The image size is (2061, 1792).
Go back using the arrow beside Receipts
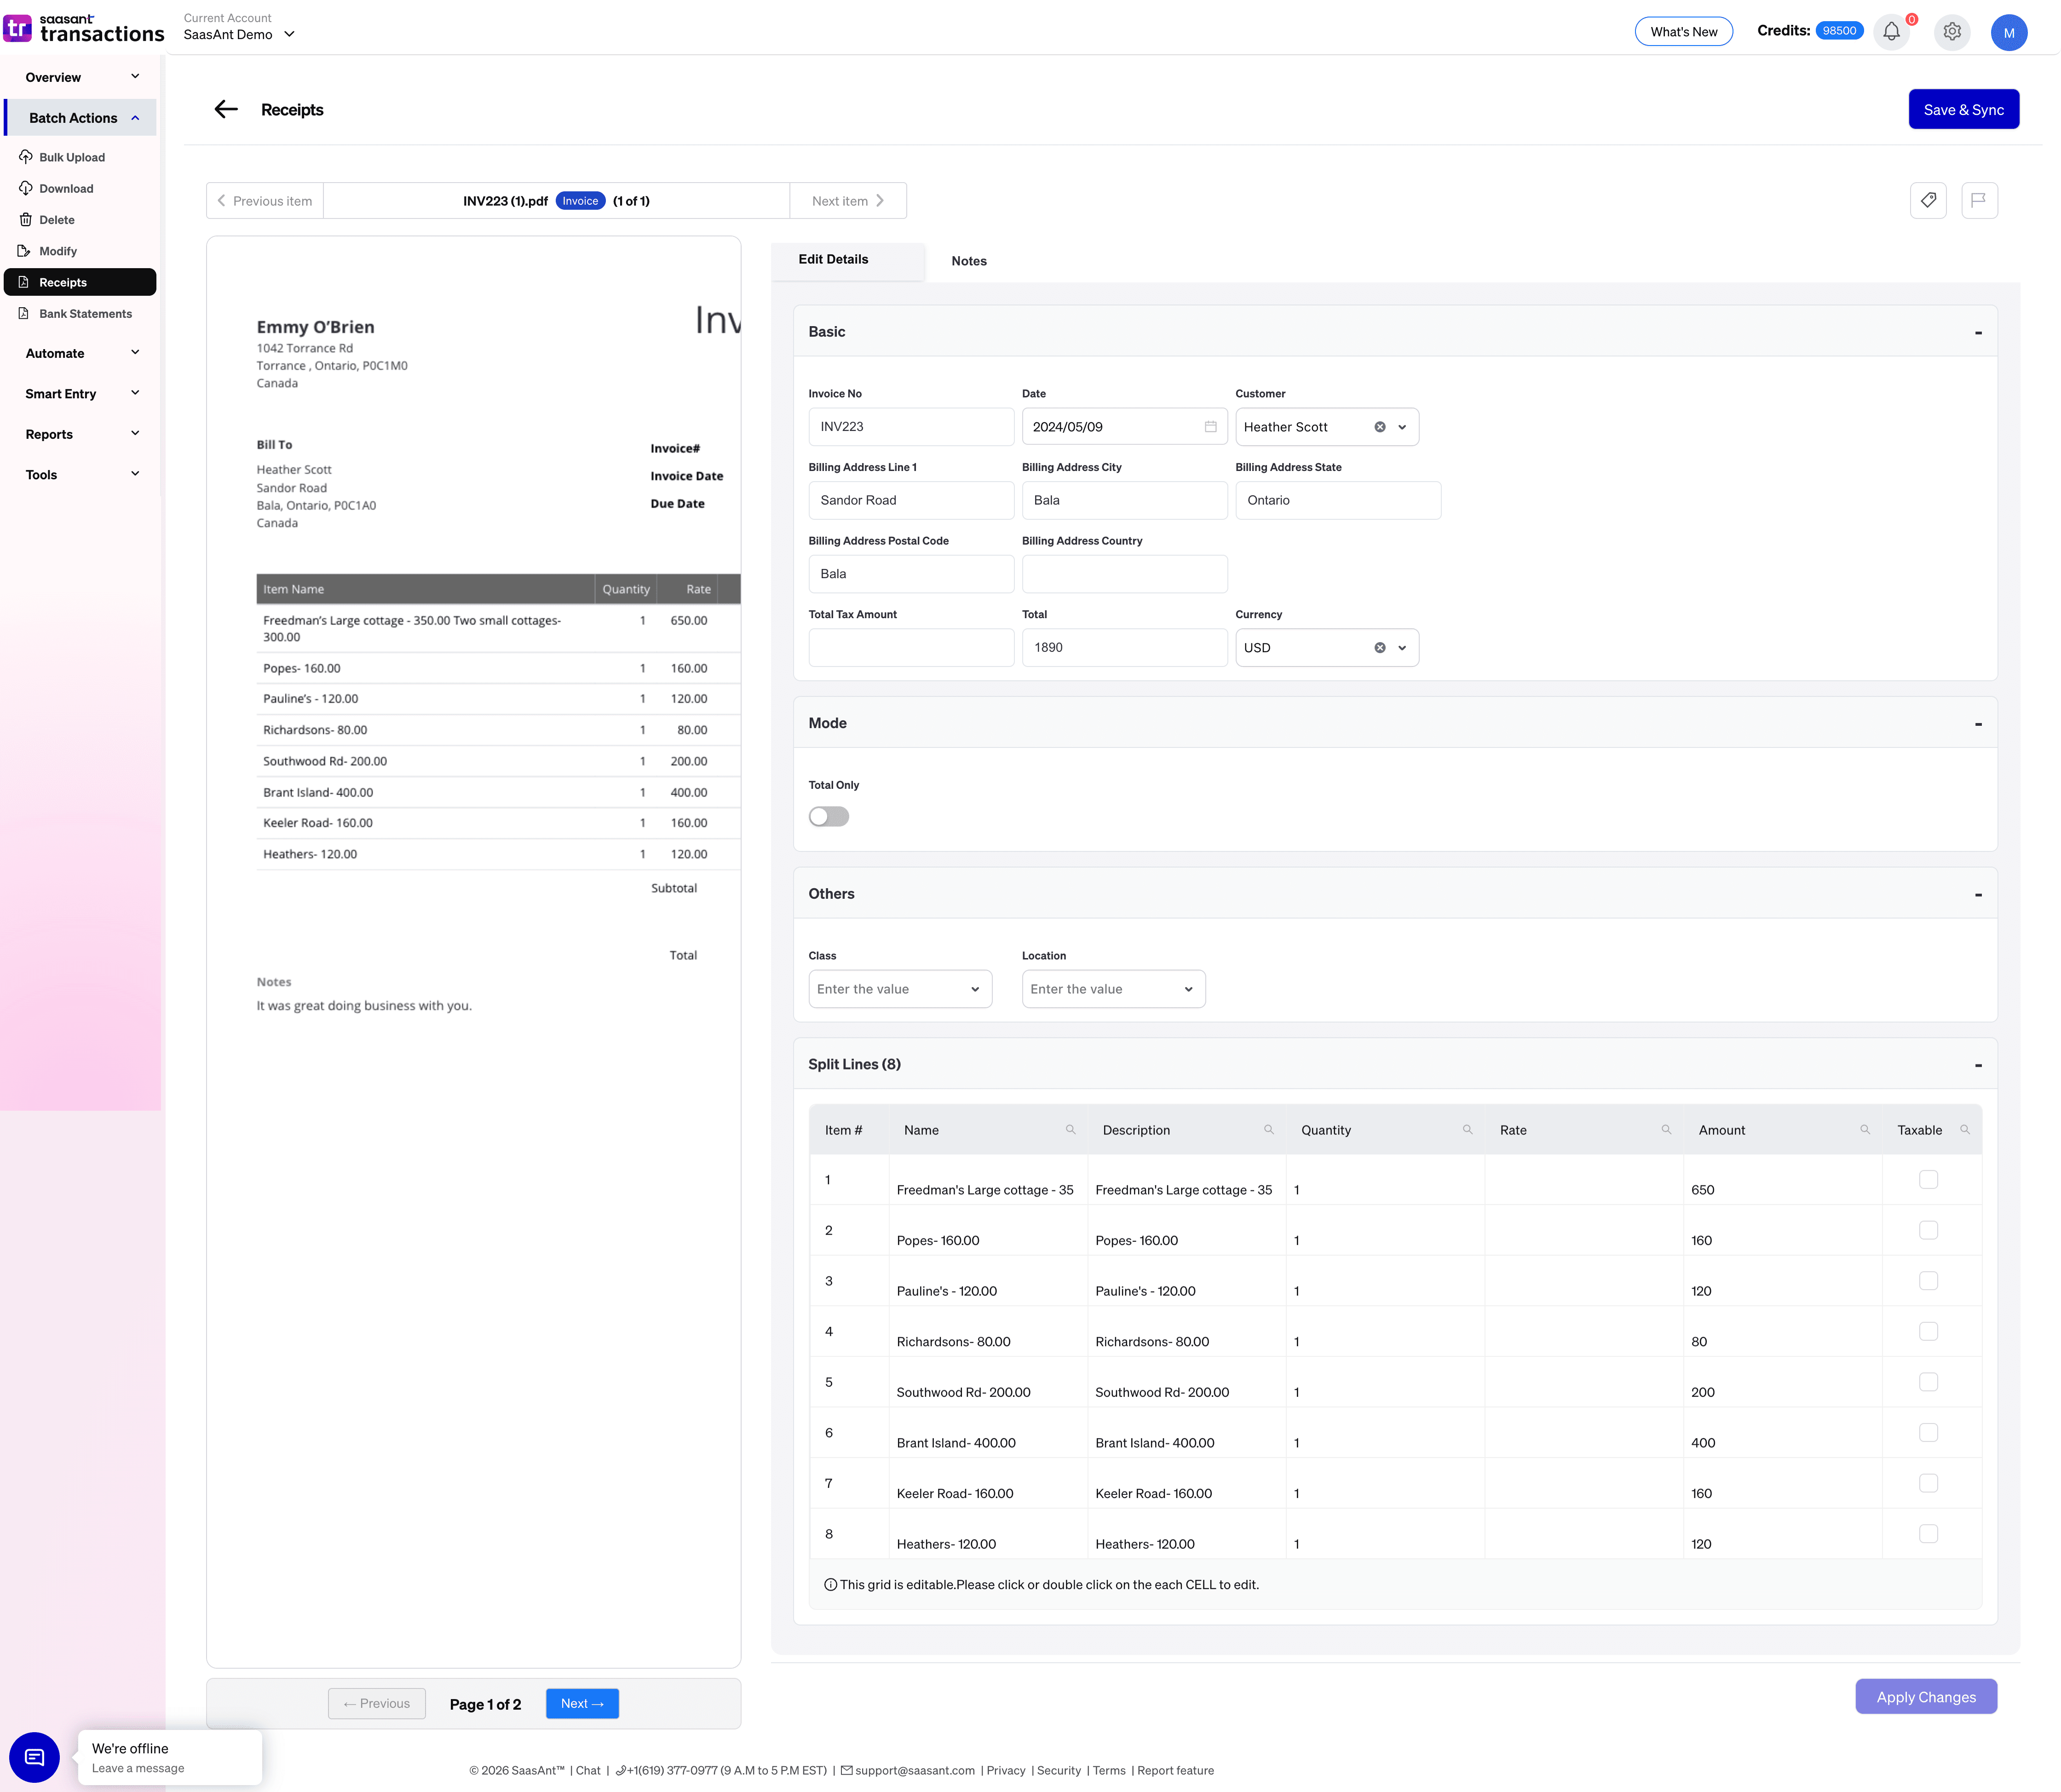click(x=225, y=109)
